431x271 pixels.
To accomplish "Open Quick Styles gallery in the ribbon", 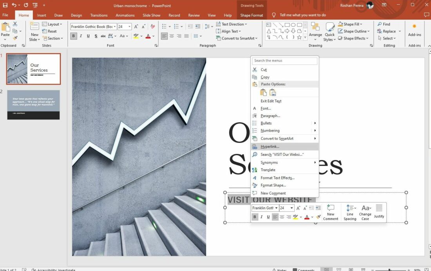I will click(x=330, y=31).
